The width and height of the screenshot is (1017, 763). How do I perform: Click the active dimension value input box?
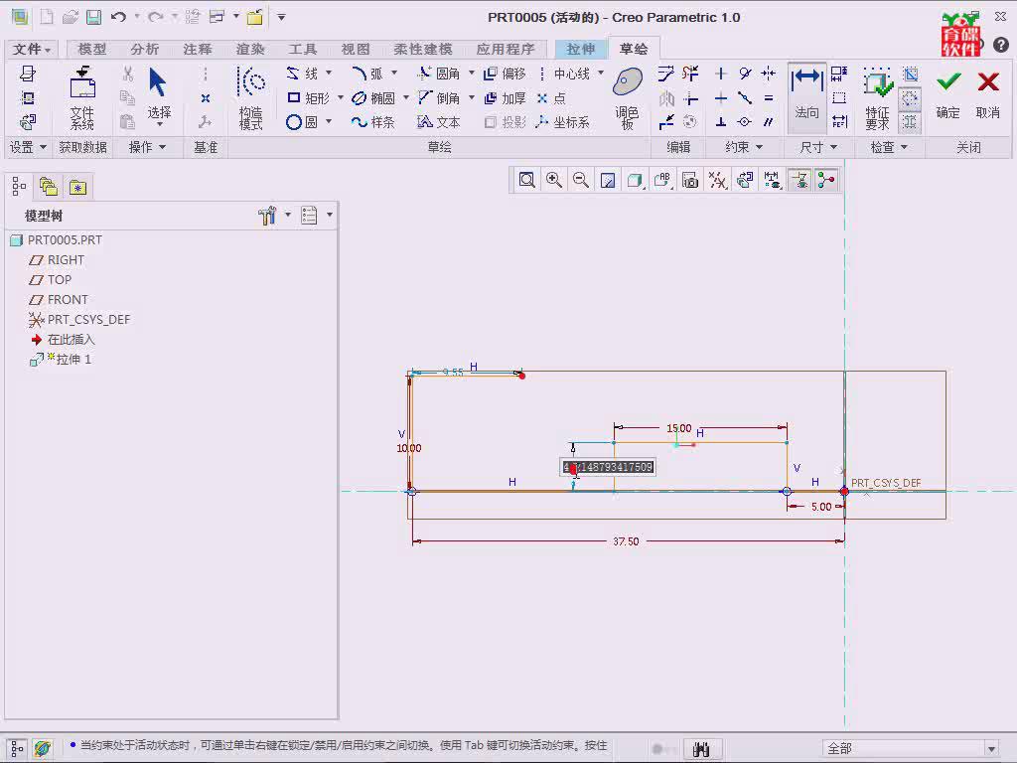tap(608, 467)
